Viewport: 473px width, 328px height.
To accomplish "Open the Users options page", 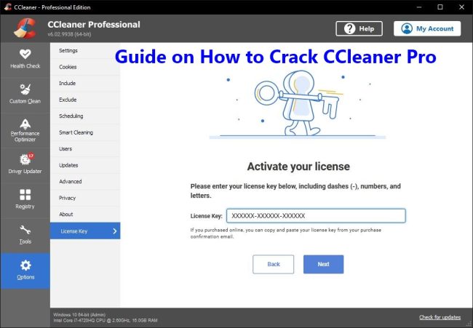I will pos(85,148).
